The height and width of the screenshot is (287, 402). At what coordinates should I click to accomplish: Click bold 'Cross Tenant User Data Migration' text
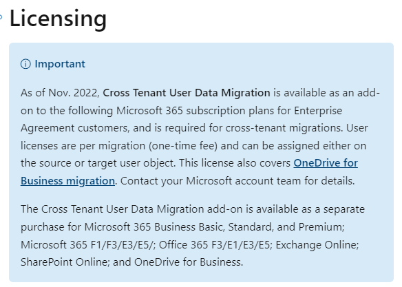pyautogui.click(x=187, y=93)
